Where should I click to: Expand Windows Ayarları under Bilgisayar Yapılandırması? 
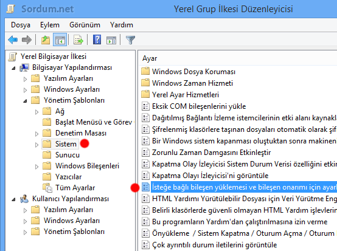[x=25, y=90]
